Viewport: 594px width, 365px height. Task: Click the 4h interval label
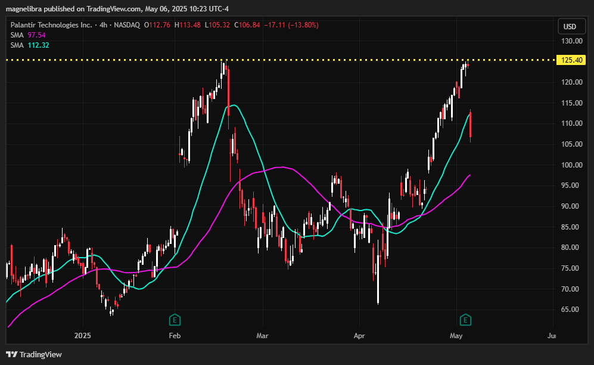coord(104,25)
